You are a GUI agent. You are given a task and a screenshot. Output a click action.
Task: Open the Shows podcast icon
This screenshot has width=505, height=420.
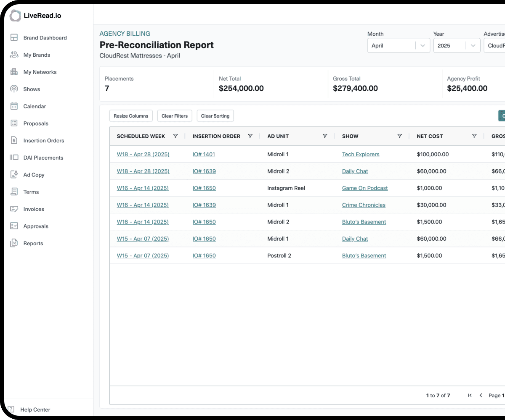tap(14, 89)
